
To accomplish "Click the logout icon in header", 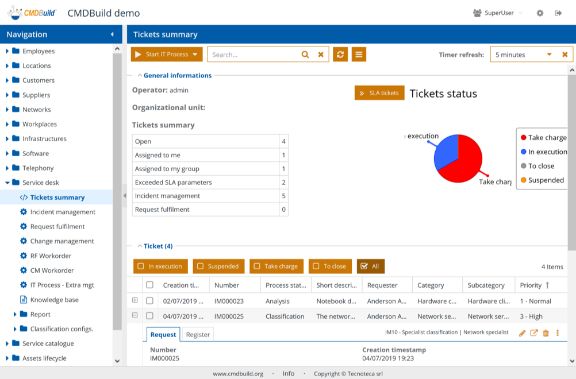I will coord(558,13).
